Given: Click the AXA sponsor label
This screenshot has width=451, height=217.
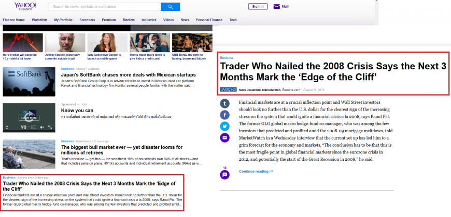Looking at the screenshot, I should (x=84, y=105).
